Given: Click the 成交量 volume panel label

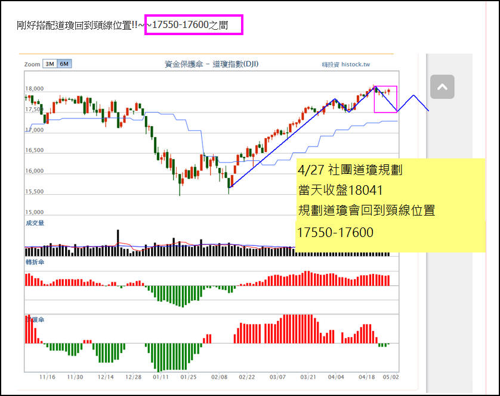Looking at the screenshot, I should click(35, 223).
